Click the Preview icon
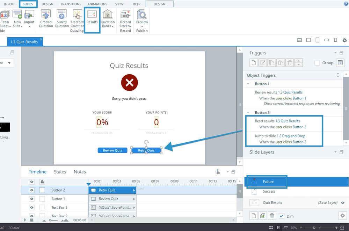Image resolution: width=349 pixels, height=231 pixels. pos(142,15)
